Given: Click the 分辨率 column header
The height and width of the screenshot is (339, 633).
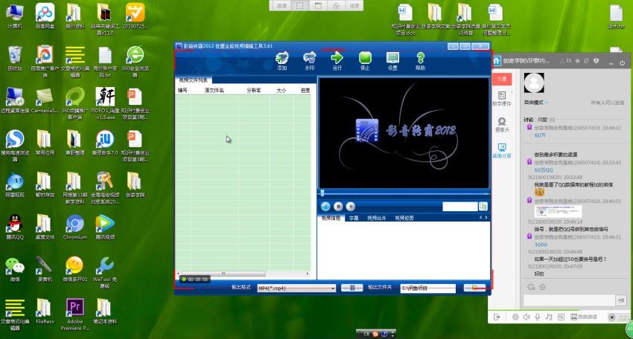Looking at the screenshot, I should click(253, 90).
